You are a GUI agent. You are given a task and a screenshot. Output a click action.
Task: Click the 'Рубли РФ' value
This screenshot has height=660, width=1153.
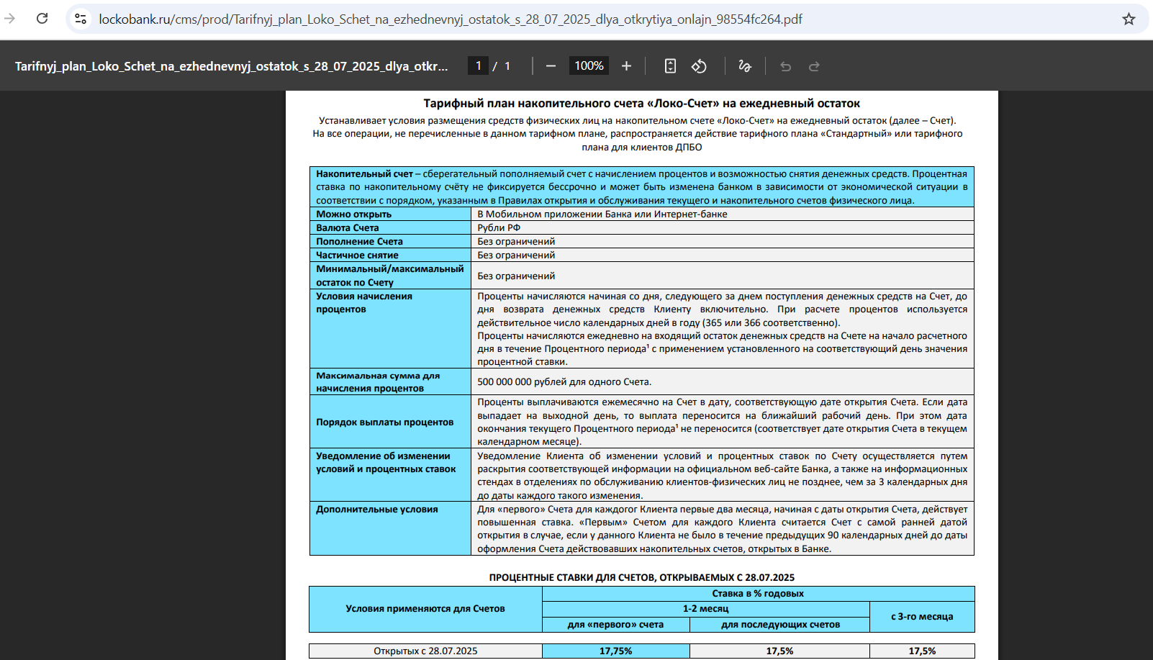(x=499, y=228)
